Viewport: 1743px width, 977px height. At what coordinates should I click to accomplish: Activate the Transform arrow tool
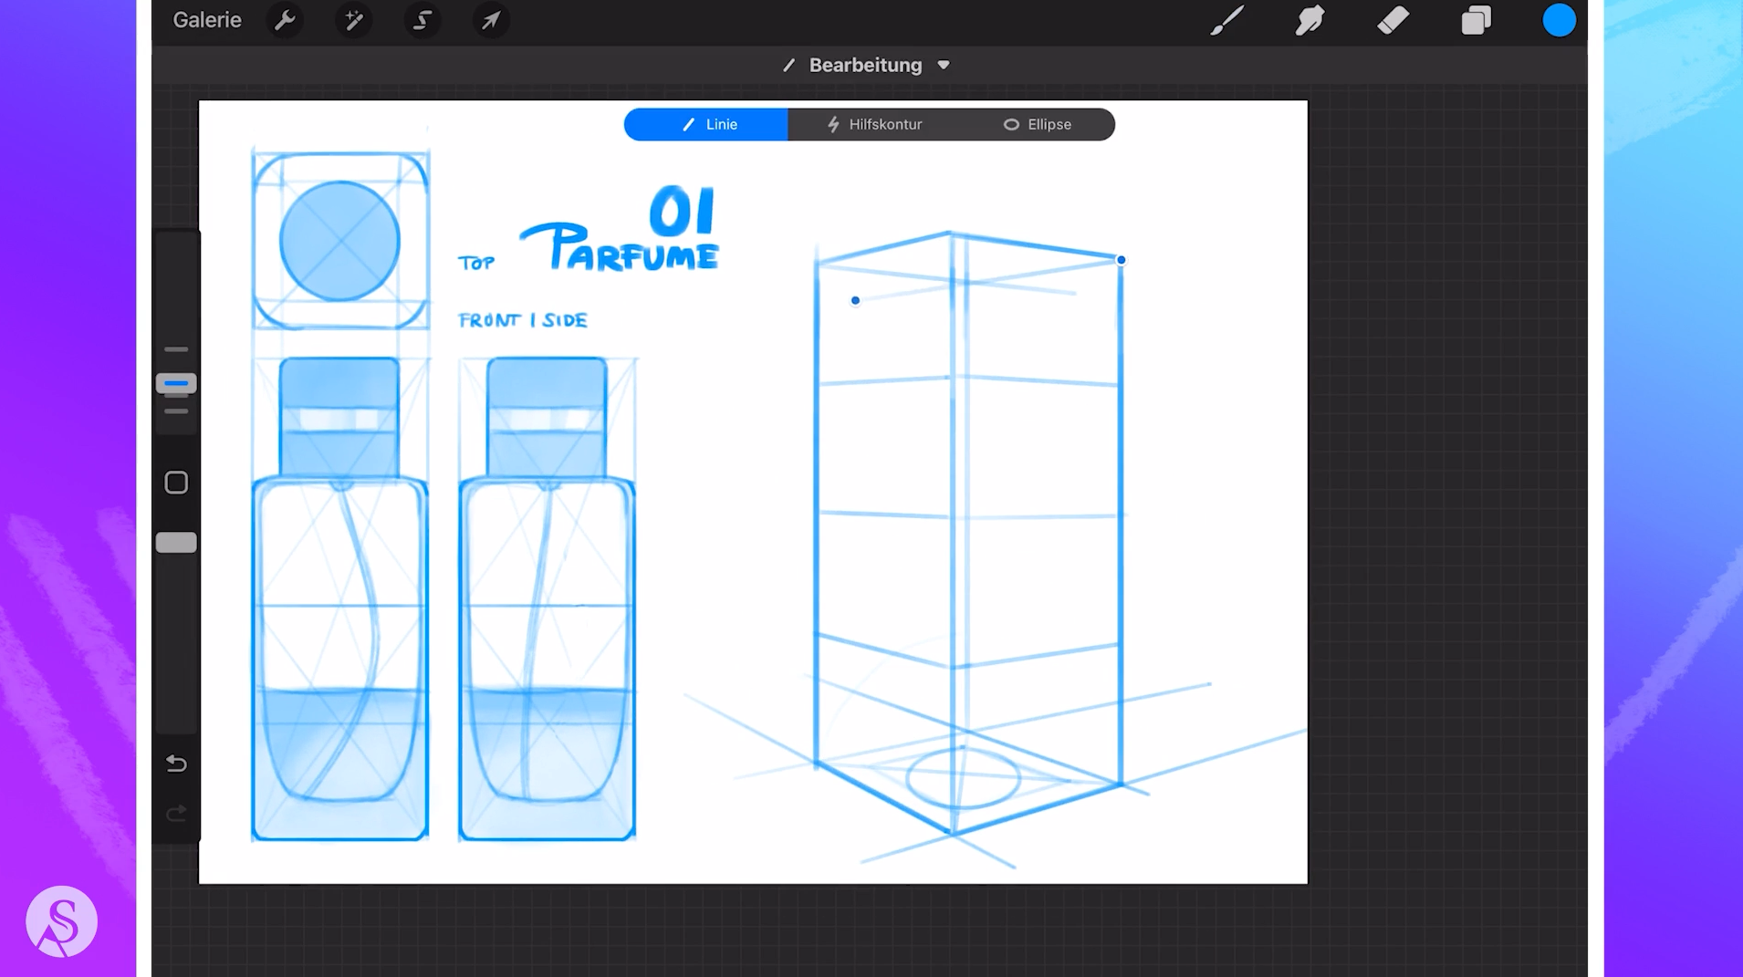(x=491, y=20)
